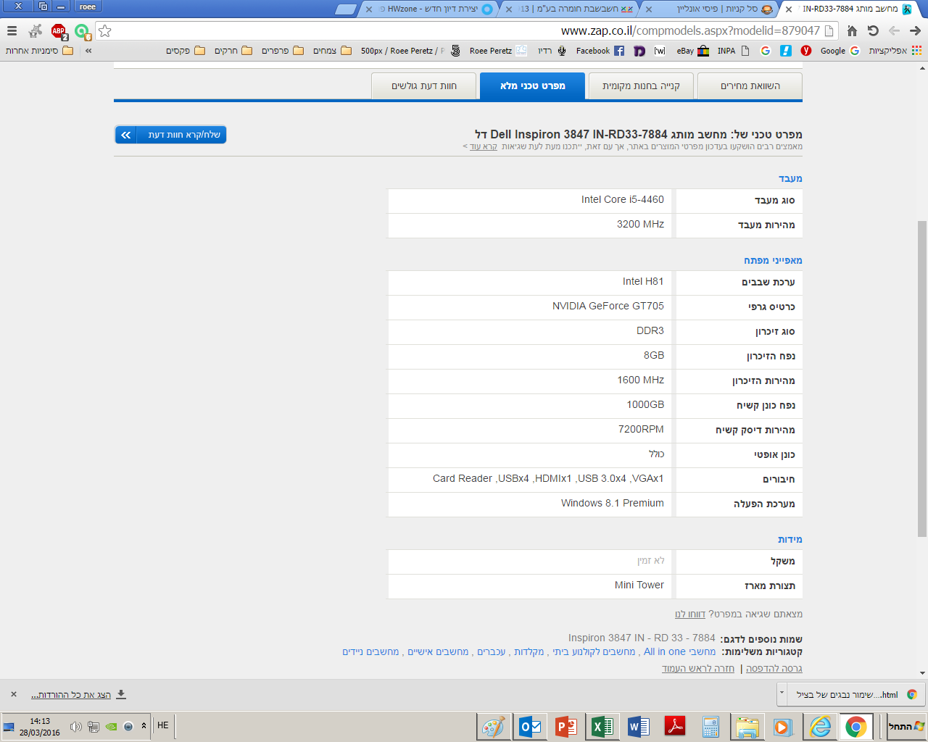Image resolution: width=928 pixels, height=742 pixels.
Task: Go to the Chrome home page
Action: [853, 30]
